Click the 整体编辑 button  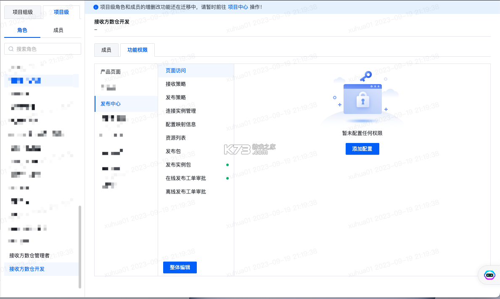click(180, 267)
